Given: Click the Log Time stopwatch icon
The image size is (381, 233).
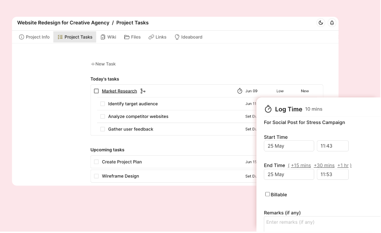Looking at the screenshot, I should pos(268,109).
